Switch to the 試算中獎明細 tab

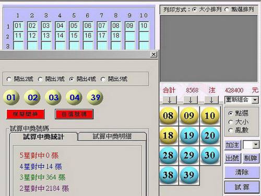(112, 136)
